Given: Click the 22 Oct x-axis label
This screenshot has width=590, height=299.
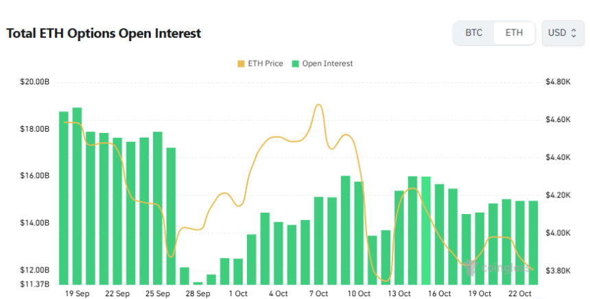Looking at the screenshot, I should pyautogui.click(x=520, y=294).
